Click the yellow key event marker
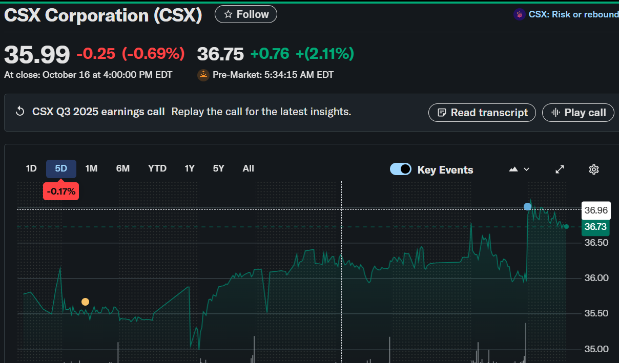The image size is (619, 363). tap(85, 302)
